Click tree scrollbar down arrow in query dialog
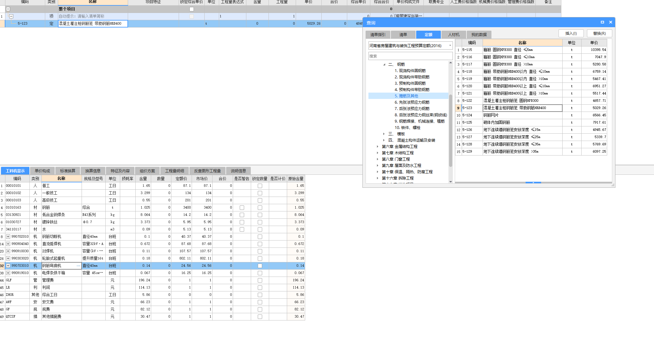The image size is (654, 360). pos(451,182)
